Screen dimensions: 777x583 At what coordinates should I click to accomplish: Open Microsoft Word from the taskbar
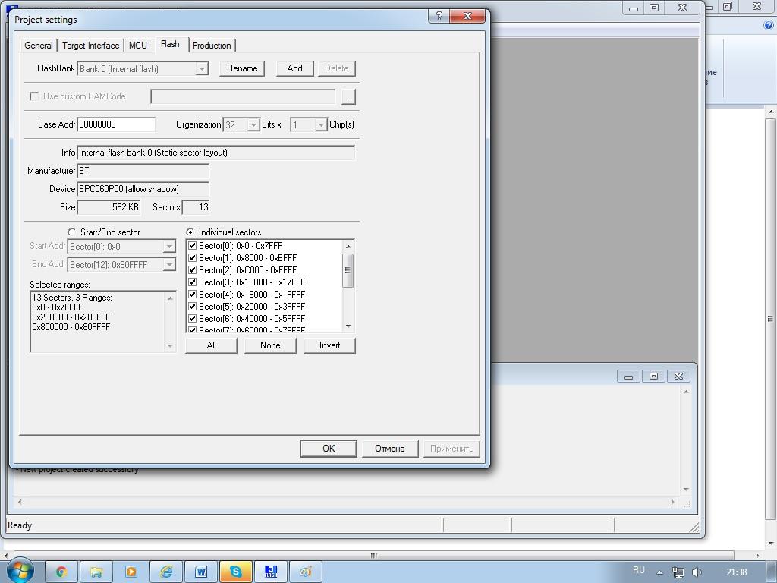point(201,572)
